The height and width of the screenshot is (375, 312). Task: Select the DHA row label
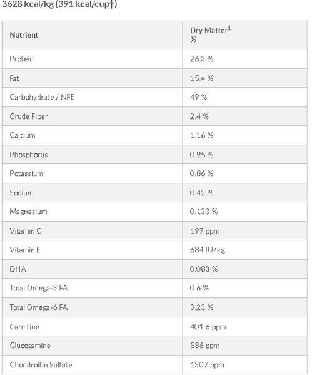click(x=18, y=269)
